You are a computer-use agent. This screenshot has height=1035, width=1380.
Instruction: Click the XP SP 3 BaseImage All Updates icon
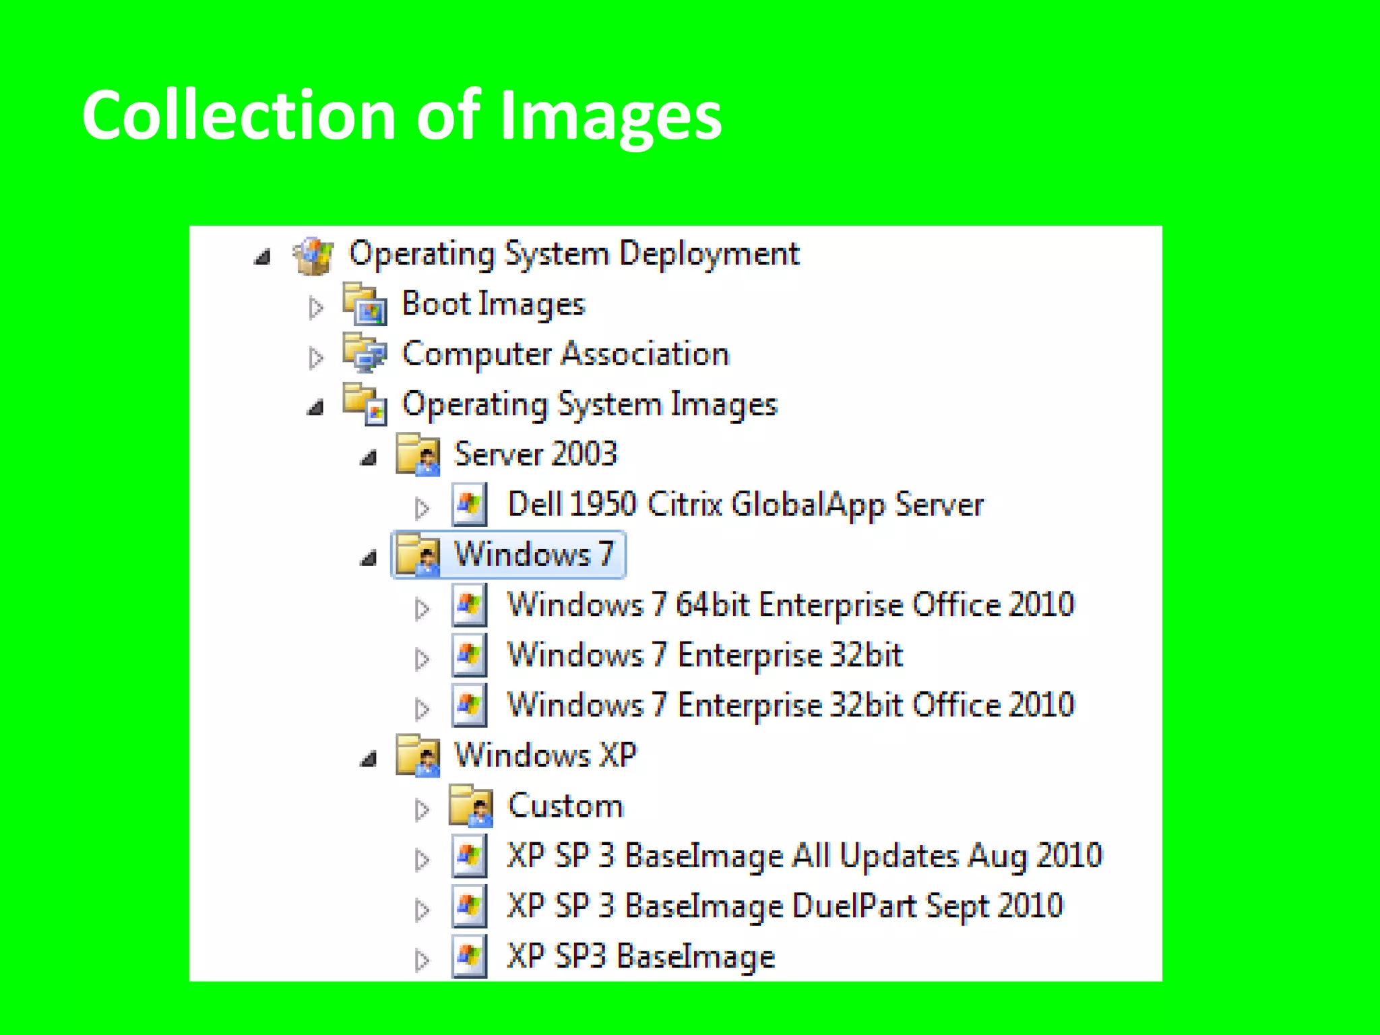[x=470, y=856]
